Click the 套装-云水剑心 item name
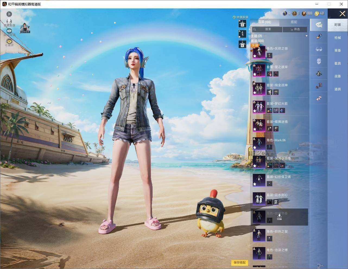348x269 pixels. [277, 195]
